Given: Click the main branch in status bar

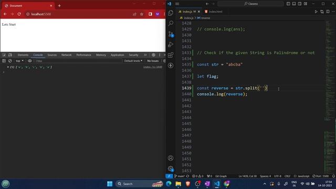Looking at the screenshot, I should click(180, 176).
